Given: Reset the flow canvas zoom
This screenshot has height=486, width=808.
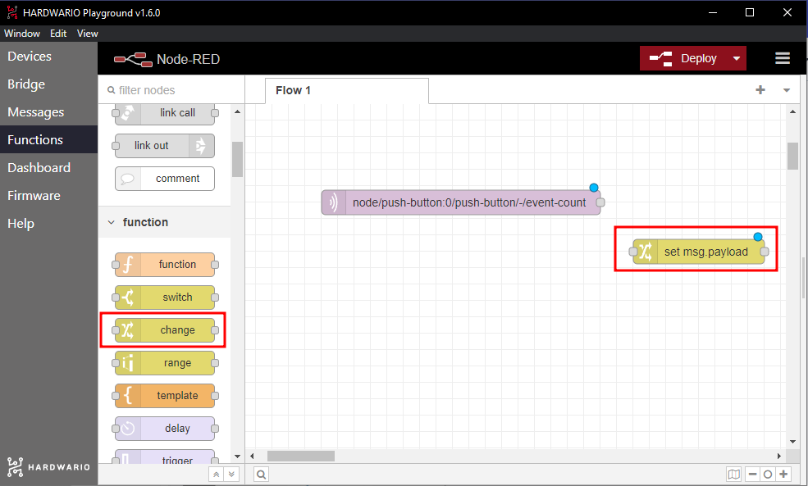Looking at the screenshot, I should (768, 475).
